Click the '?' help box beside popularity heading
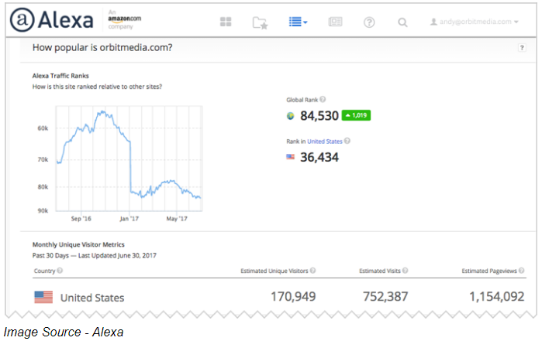The image size is (542, 341). 522,48
